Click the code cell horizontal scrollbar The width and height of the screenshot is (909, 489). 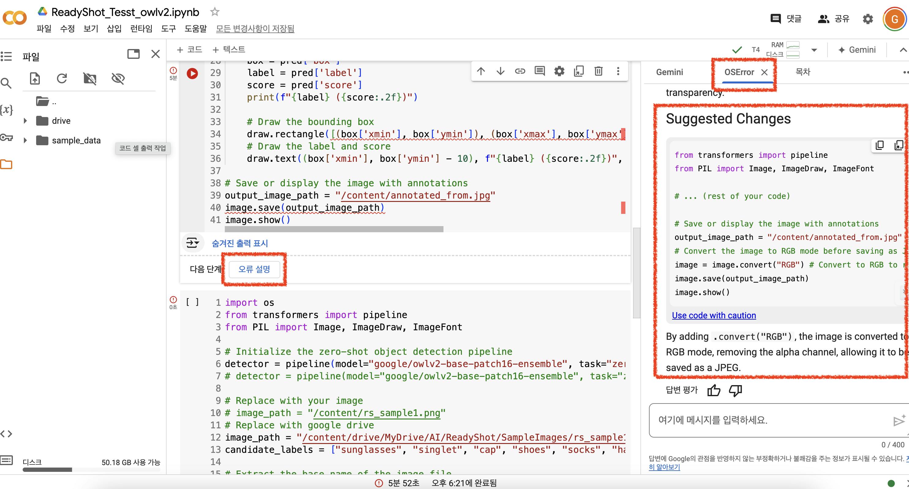[x=334, y=229]
